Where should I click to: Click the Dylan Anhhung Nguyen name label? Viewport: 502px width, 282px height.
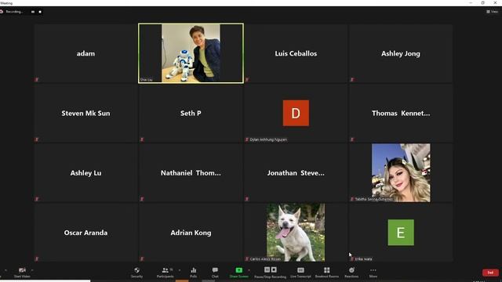[x=268, y=139]
